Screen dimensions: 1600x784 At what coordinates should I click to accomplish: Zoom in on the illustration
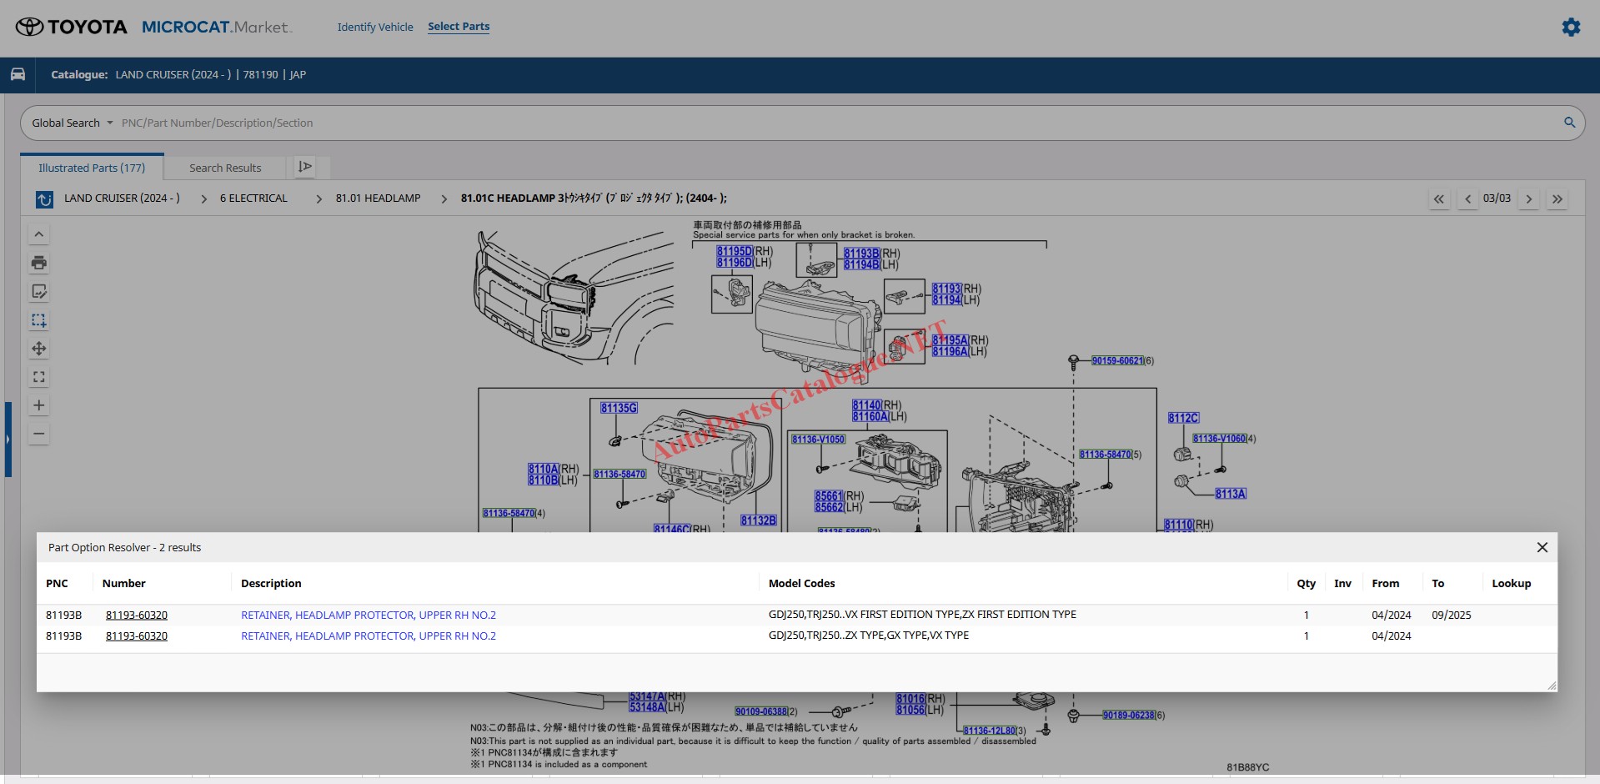point(39,405)
